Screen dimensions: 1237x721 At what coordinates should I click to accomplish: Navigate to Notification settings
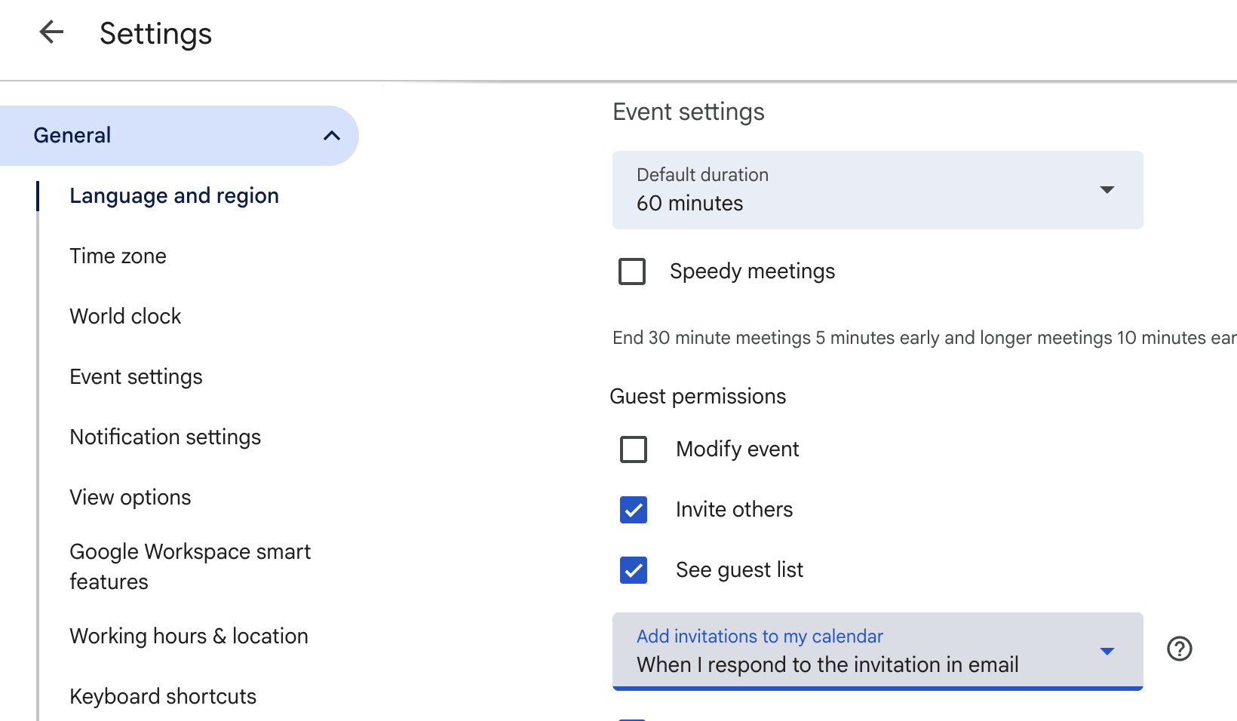[x=165, y=437]
